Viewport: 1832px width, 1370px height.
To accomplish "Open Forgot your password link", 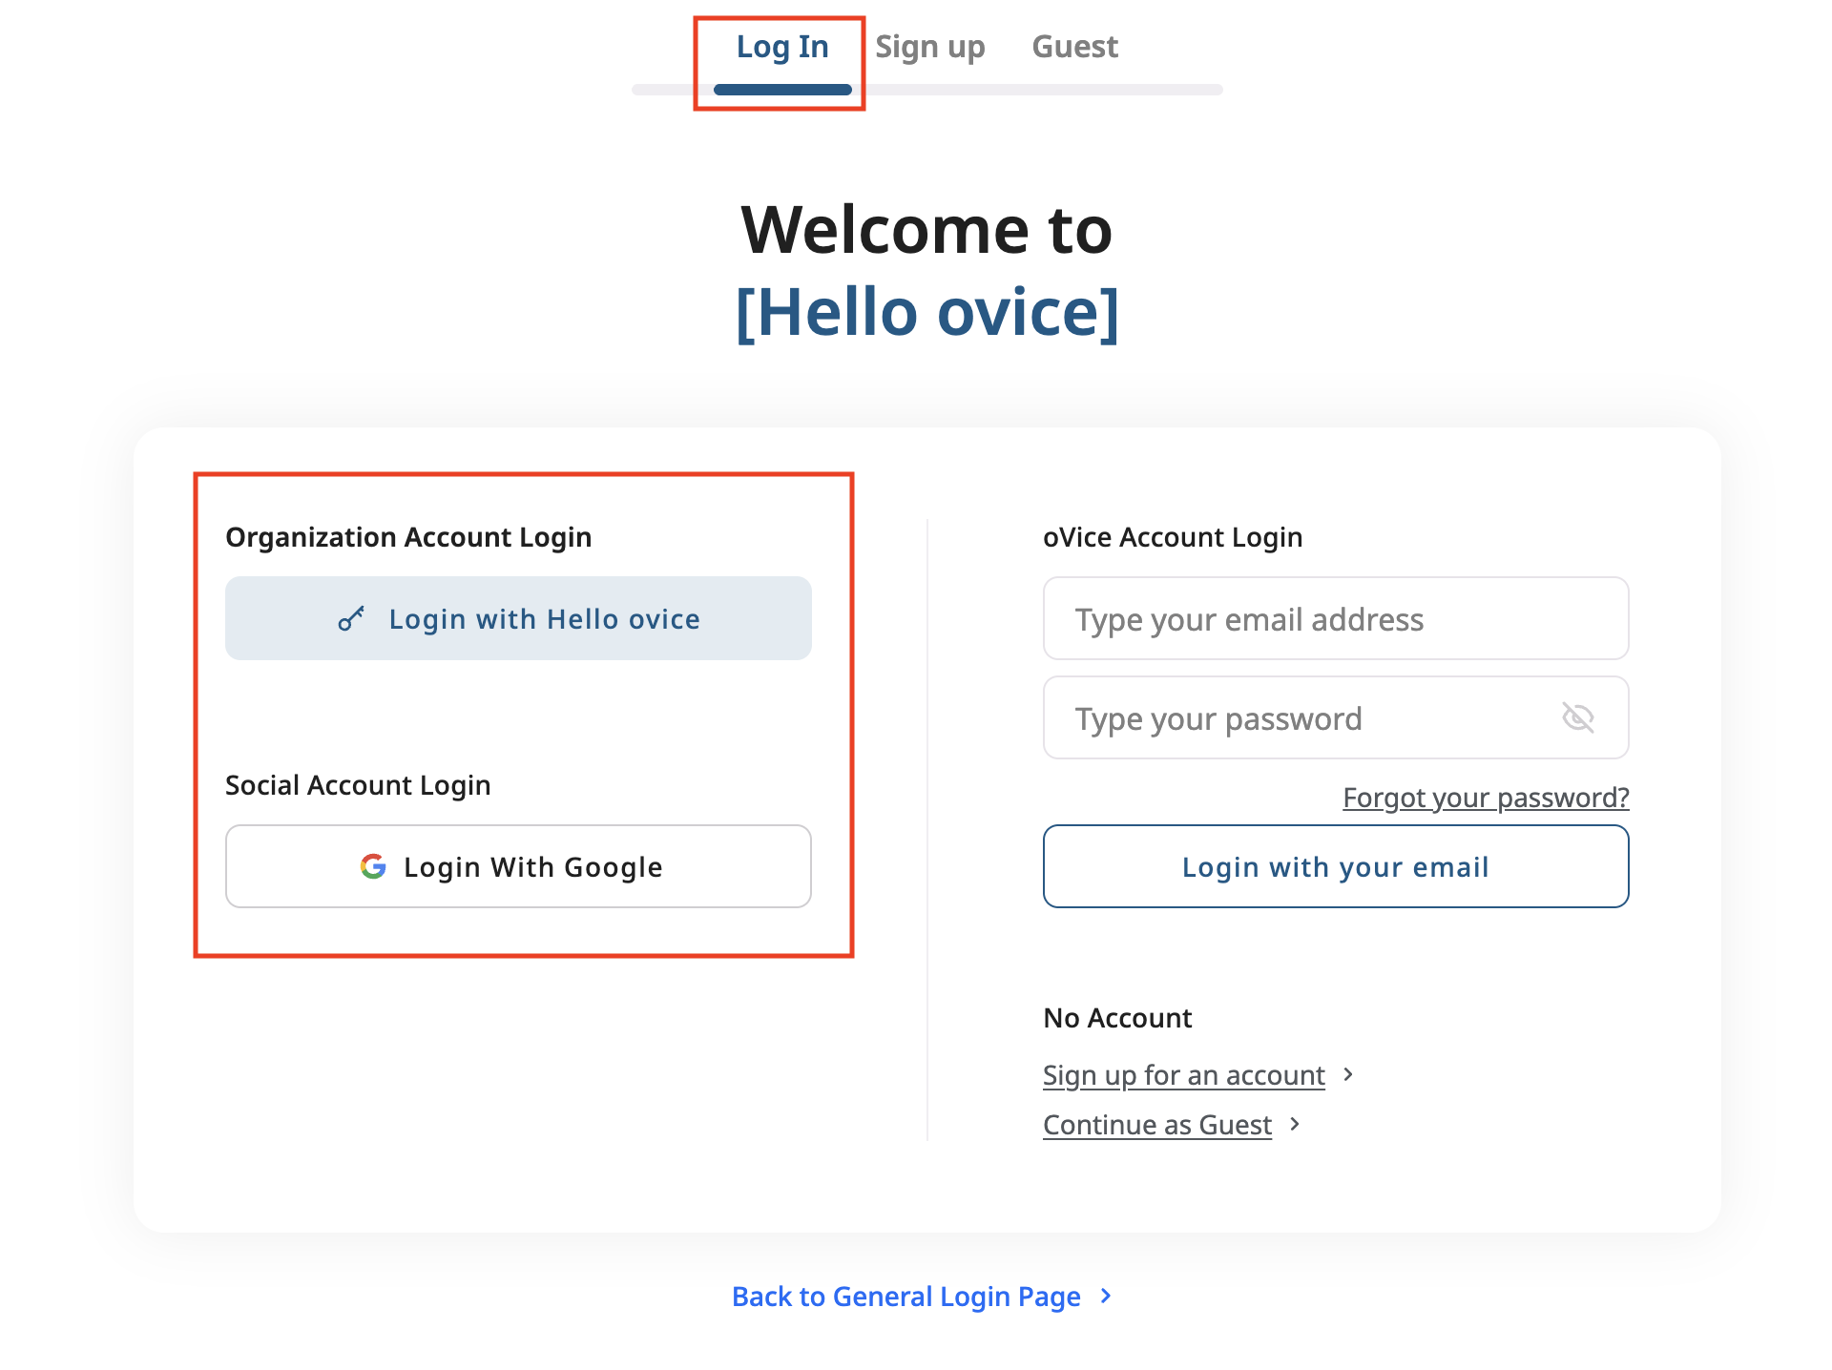I will 1486,798.
